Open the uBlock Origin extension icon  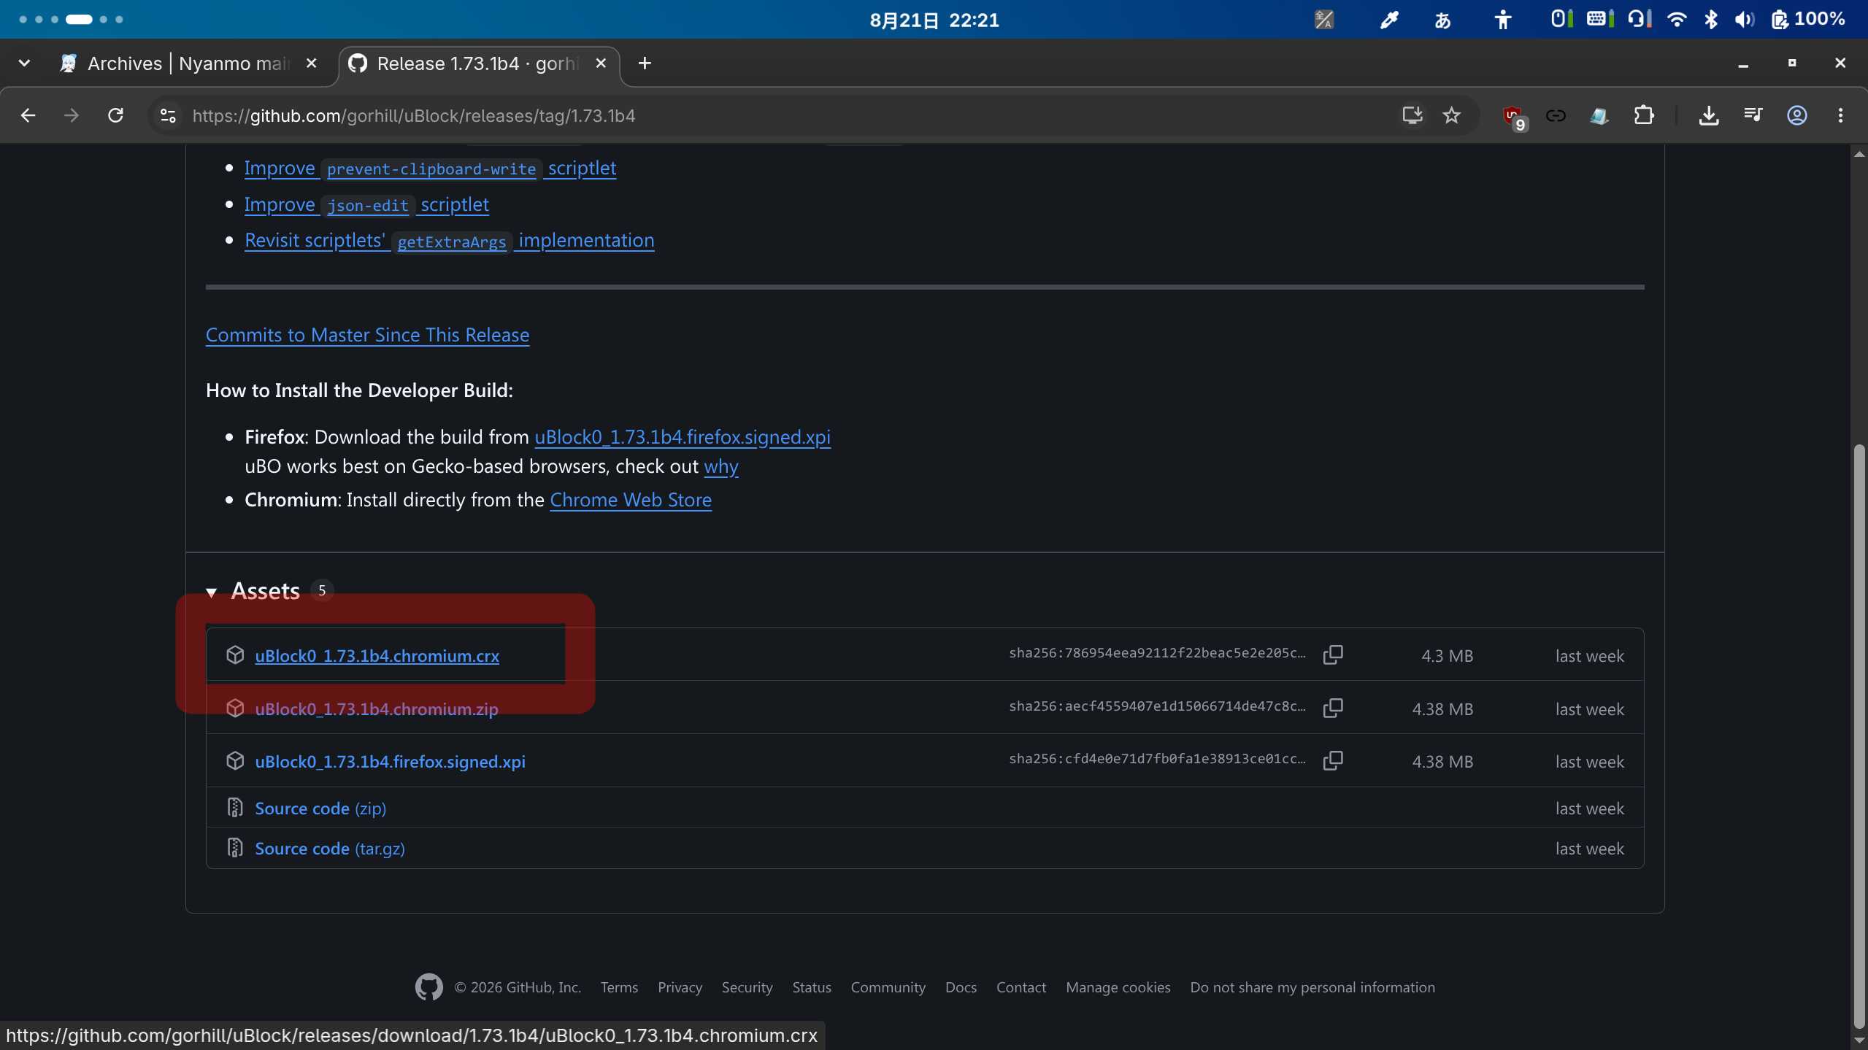tap(1515, 117)
